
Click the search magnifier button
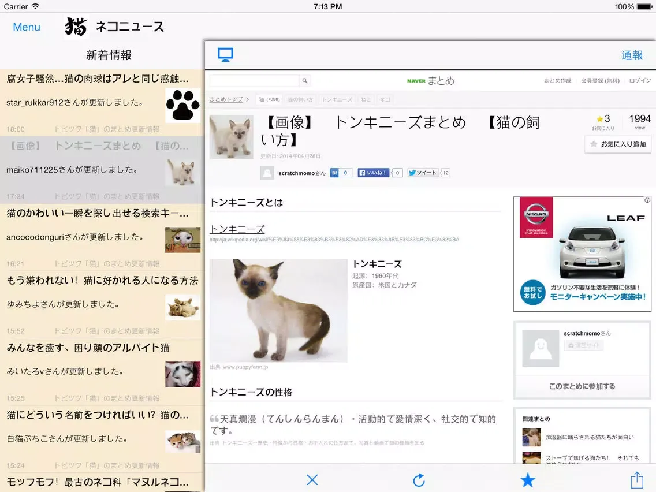point(305,81)
